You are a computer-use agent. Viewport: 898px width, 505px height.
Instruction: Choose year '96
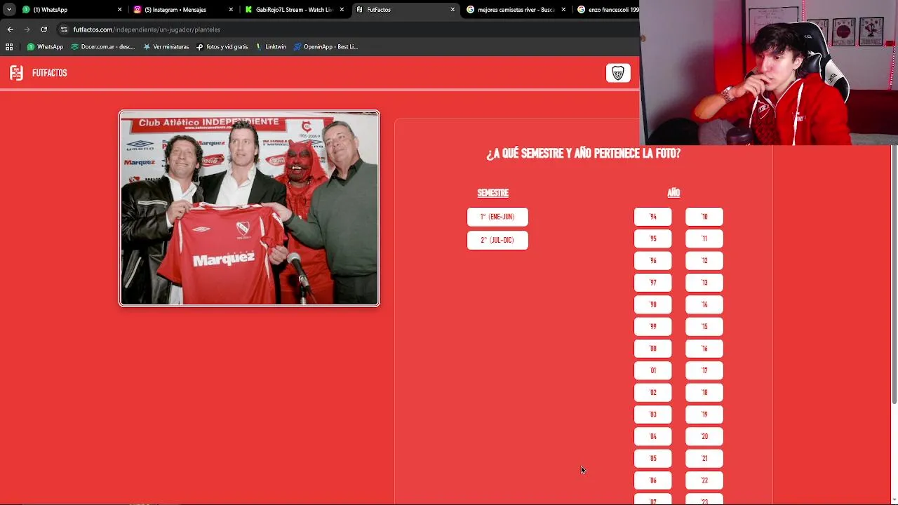(x=653, y=260)
